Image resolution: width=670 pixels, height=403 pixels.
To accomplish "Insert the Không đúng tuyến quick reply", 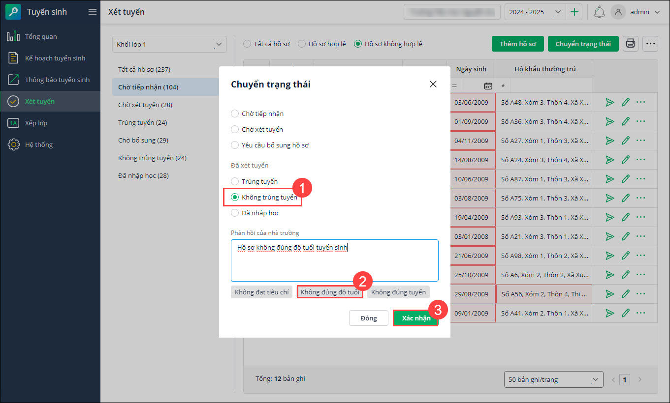I will point(398,292).
